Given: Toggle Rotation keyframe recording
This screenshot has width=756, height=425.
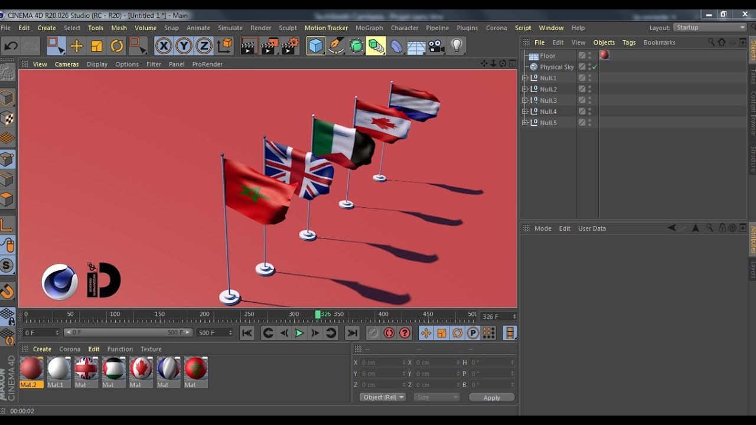Looking at the screenshot, I should tap(457, 333).
